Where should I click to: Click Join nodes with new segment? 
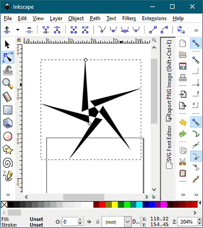74,30
